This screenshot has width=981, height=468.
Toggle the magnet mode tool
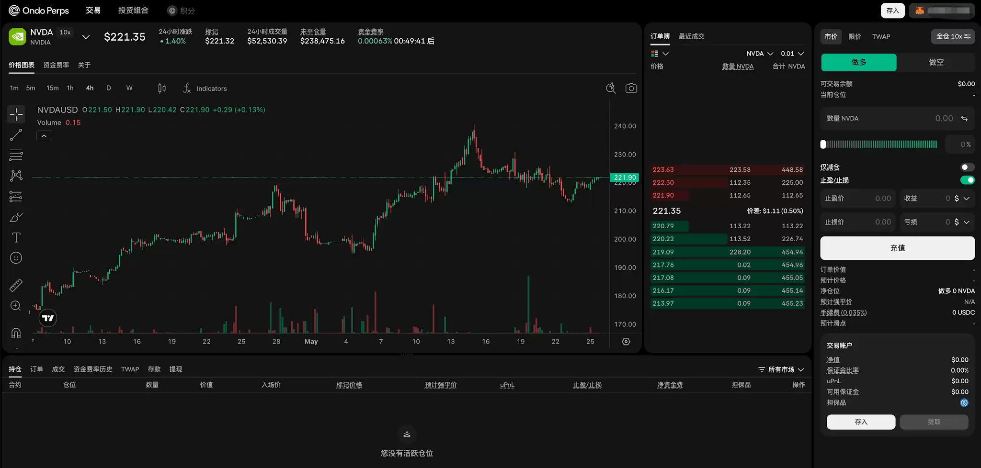[x=16, y=333]
